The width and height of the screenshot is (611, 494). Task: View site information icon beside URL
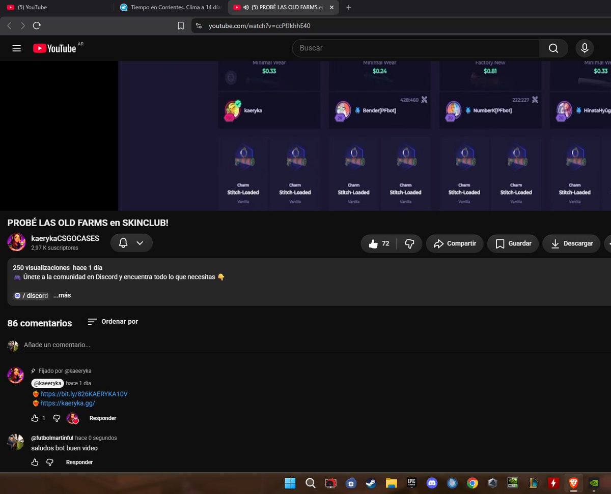coord(199,26)
